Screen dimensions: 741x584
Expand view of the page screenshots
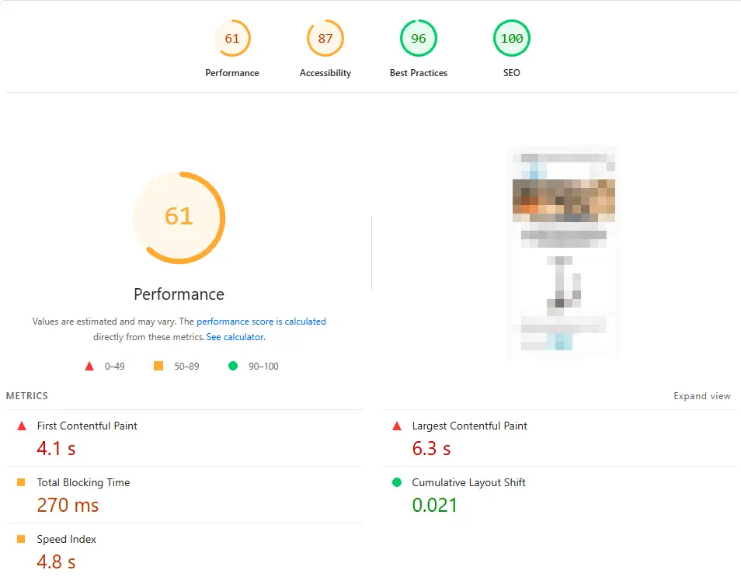(702, 395)
